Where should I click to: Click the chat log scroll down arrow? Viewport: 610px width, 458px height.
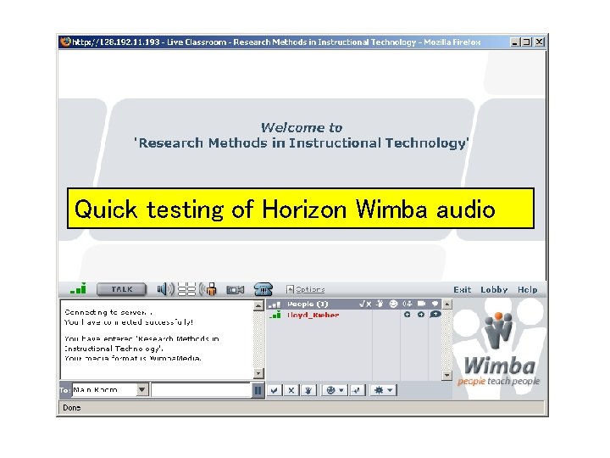[258, 373]
